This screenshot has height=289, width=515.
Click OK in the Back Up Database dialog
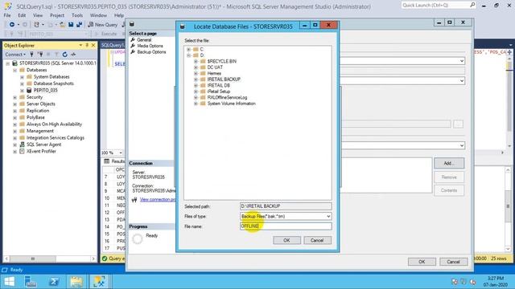point(422,262)
